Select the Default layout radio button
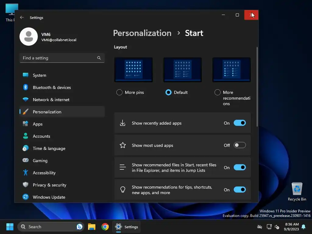The height and width of the screenshot is (234, 312). click(168, 92)
